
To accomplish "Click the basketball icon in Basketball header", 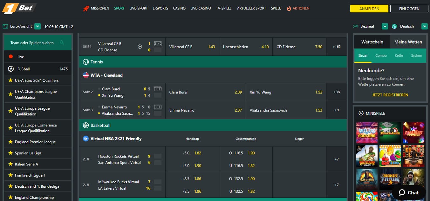I will [85, 125].
